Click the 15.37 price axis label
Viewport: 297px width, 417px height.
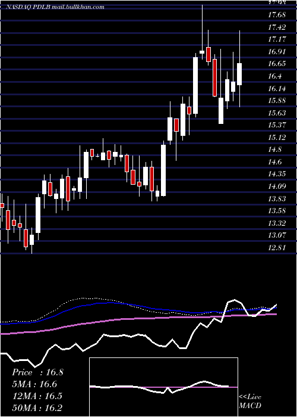click(x=277, y=125)
